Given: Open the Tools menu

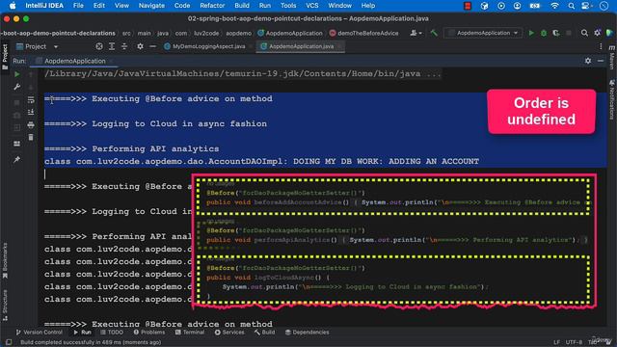Looking at the screenshot, I should pyautogui.click(x=288, y=6).
